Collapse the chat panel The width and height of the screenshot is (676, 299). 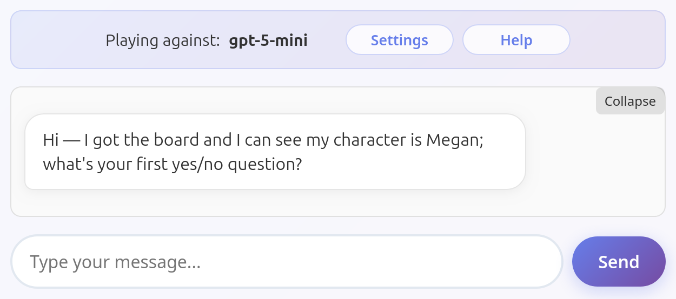point(630,101)
